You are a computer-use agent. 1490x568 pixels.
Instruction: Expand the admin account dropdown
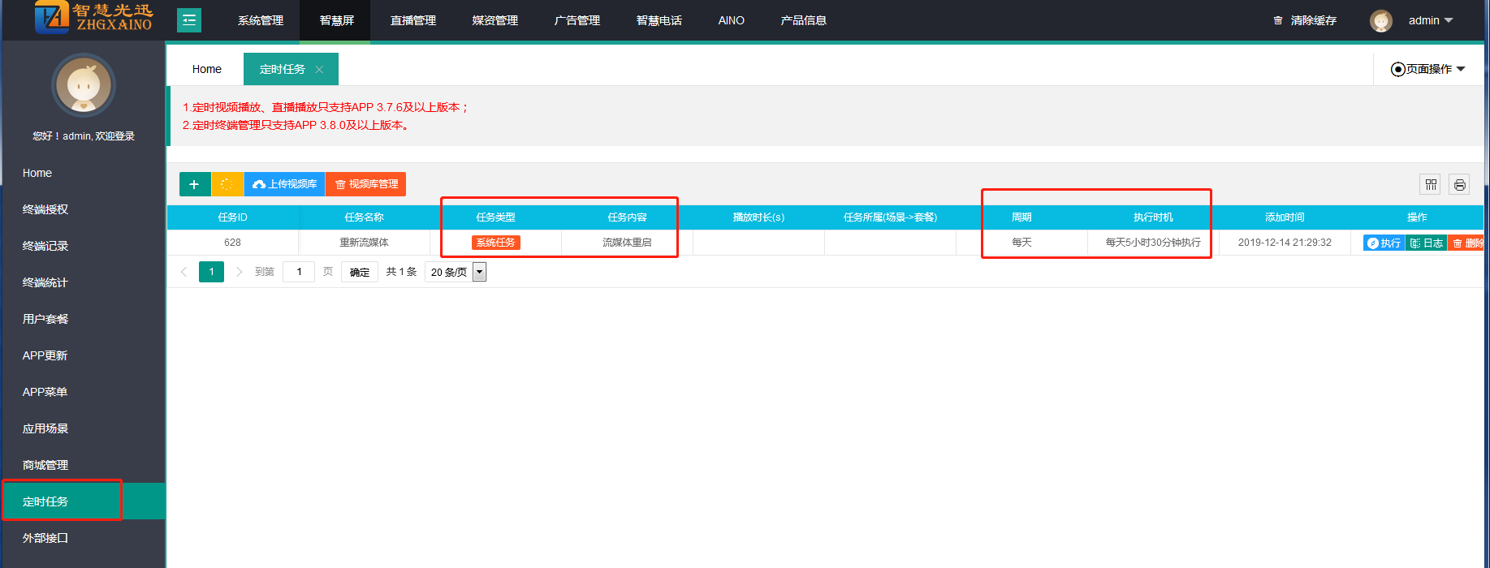point(1431,20)
